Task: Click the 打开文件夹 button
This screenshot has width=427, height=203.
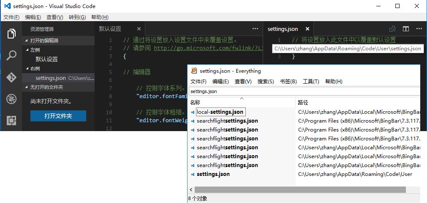Action: click(x=58, y=116)
